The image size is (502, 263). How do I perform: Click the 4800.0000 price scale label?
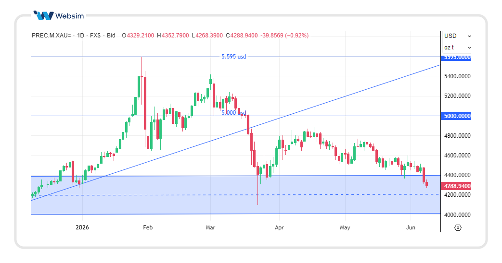click(457, 136)
